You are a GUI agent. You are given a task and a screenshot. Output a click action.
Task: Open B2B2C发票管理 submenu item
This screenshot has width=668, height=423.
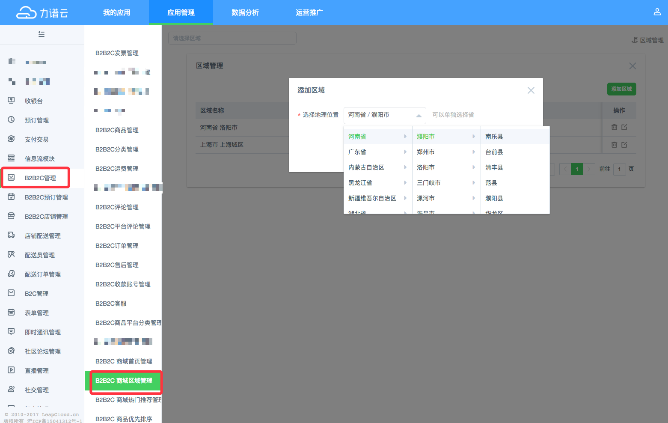(x=117, y=53)
